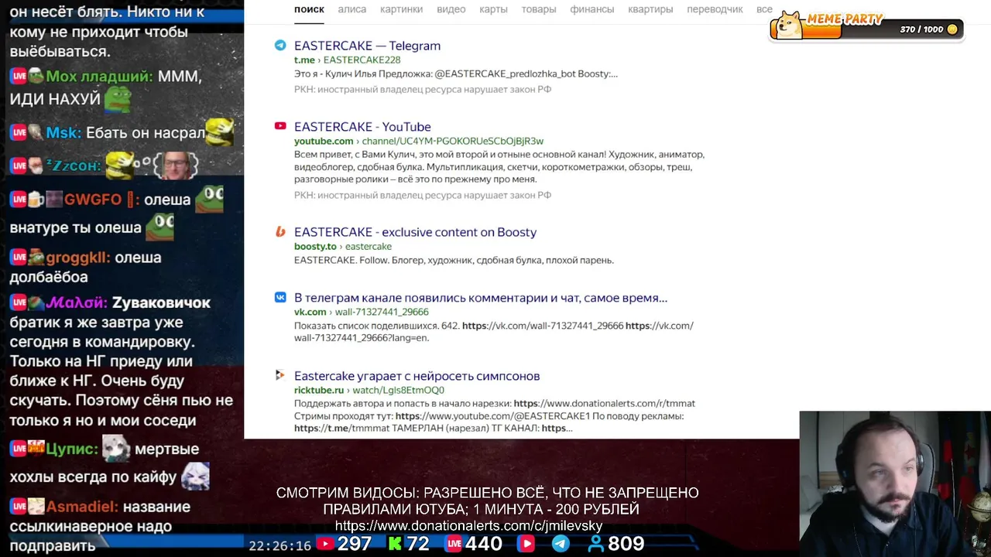Click chat username Asmadiel
991x557 pixels.
[82, 507]
